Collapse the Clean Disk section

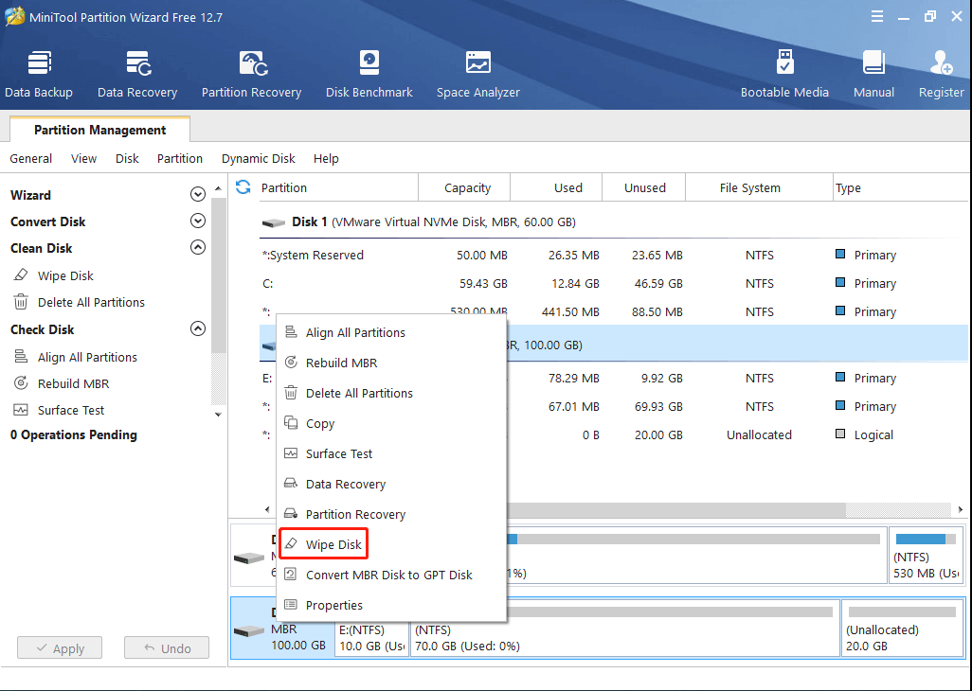point(198,248)
